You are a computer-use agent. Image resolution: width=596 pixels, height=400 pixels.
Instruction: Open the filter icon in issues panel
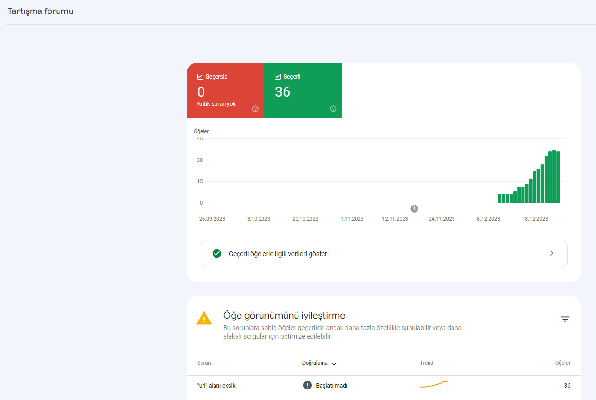565,319
